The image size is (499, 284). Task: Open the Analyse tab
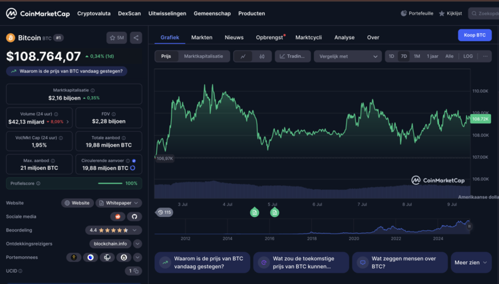[345, 37]
